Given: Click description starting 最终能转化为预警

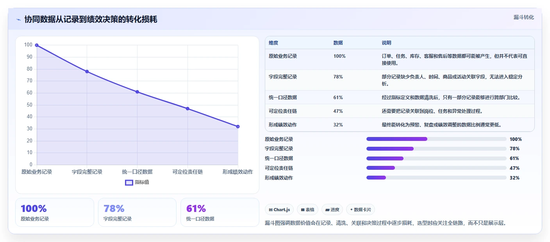Looking at the screenshot, I should click(x=441, y=125).
